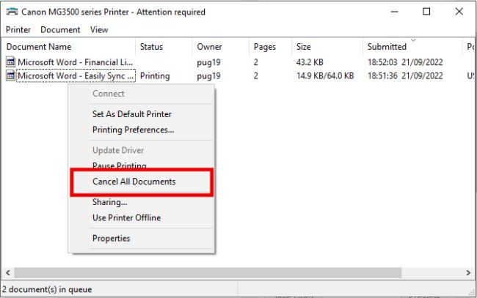Screen dimensions: 477x298
Task: Click the Easily Sync document's file icon
Action: pyautogui.click(x=11, y=76)
